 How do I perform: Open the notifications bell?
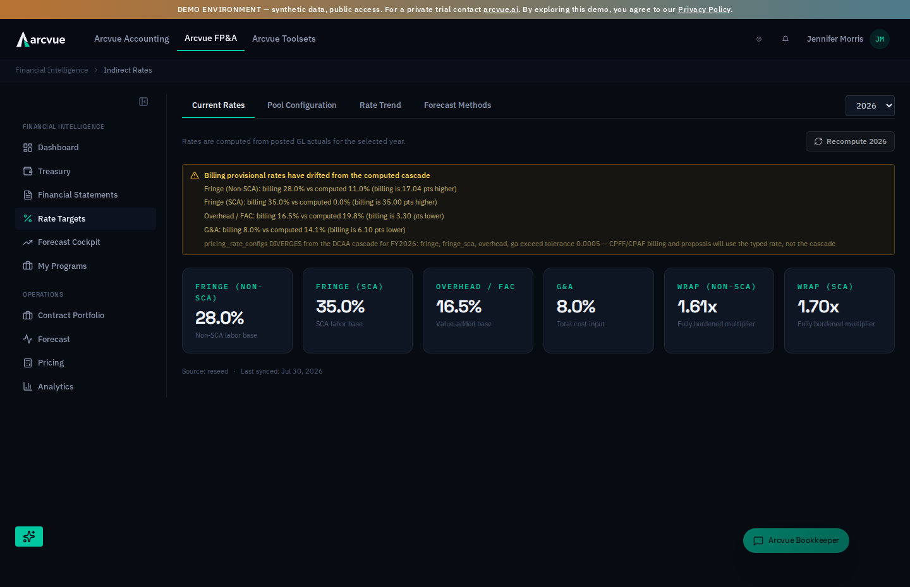(786, 39)
